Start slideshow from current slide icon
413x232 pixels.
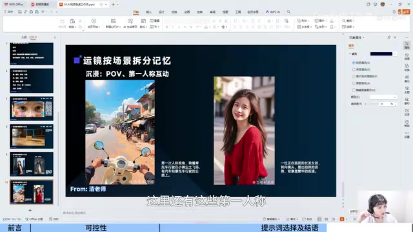(x=94, y=21)
